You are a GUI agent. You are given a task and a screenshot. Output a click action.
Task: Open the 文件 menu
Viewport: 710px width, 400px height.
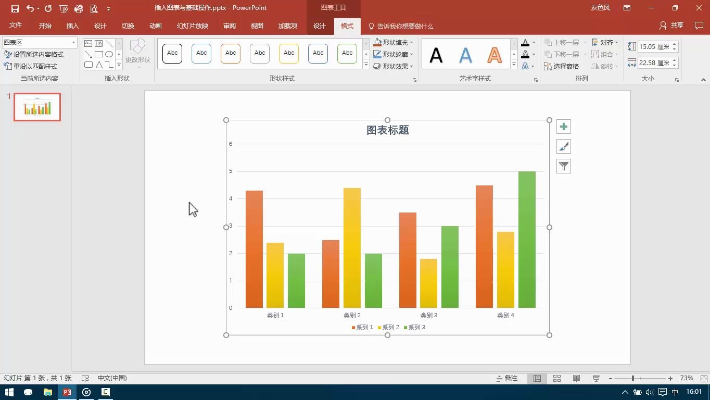click(16, 26)
